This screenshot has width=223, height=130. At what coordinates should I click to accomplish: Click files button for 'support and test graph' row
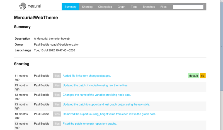pyautogui.click(x=57, y=104)
